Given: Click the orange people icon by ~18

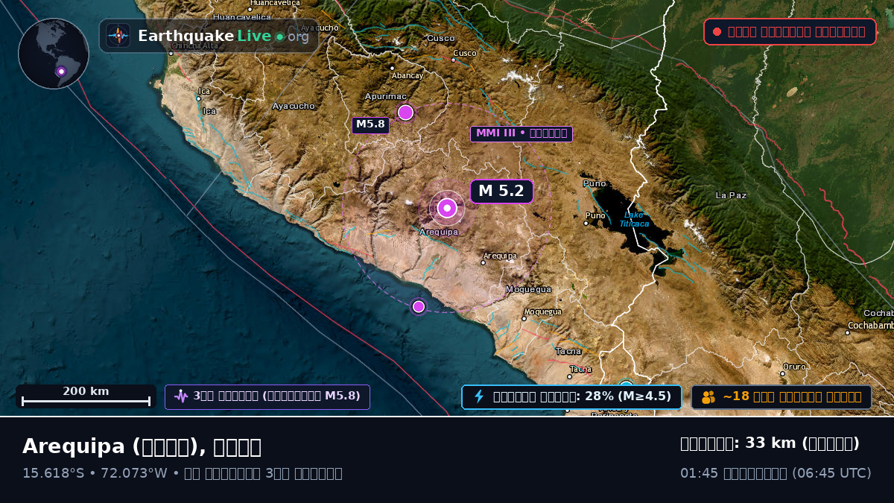Looking at the screenshot, I should (708, 397).
